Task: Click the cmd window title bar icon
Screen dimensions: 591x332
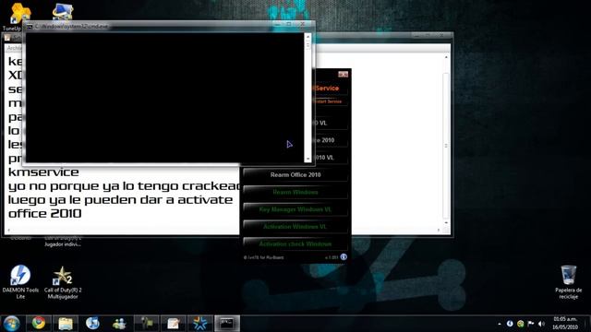Action: point(30,27)
